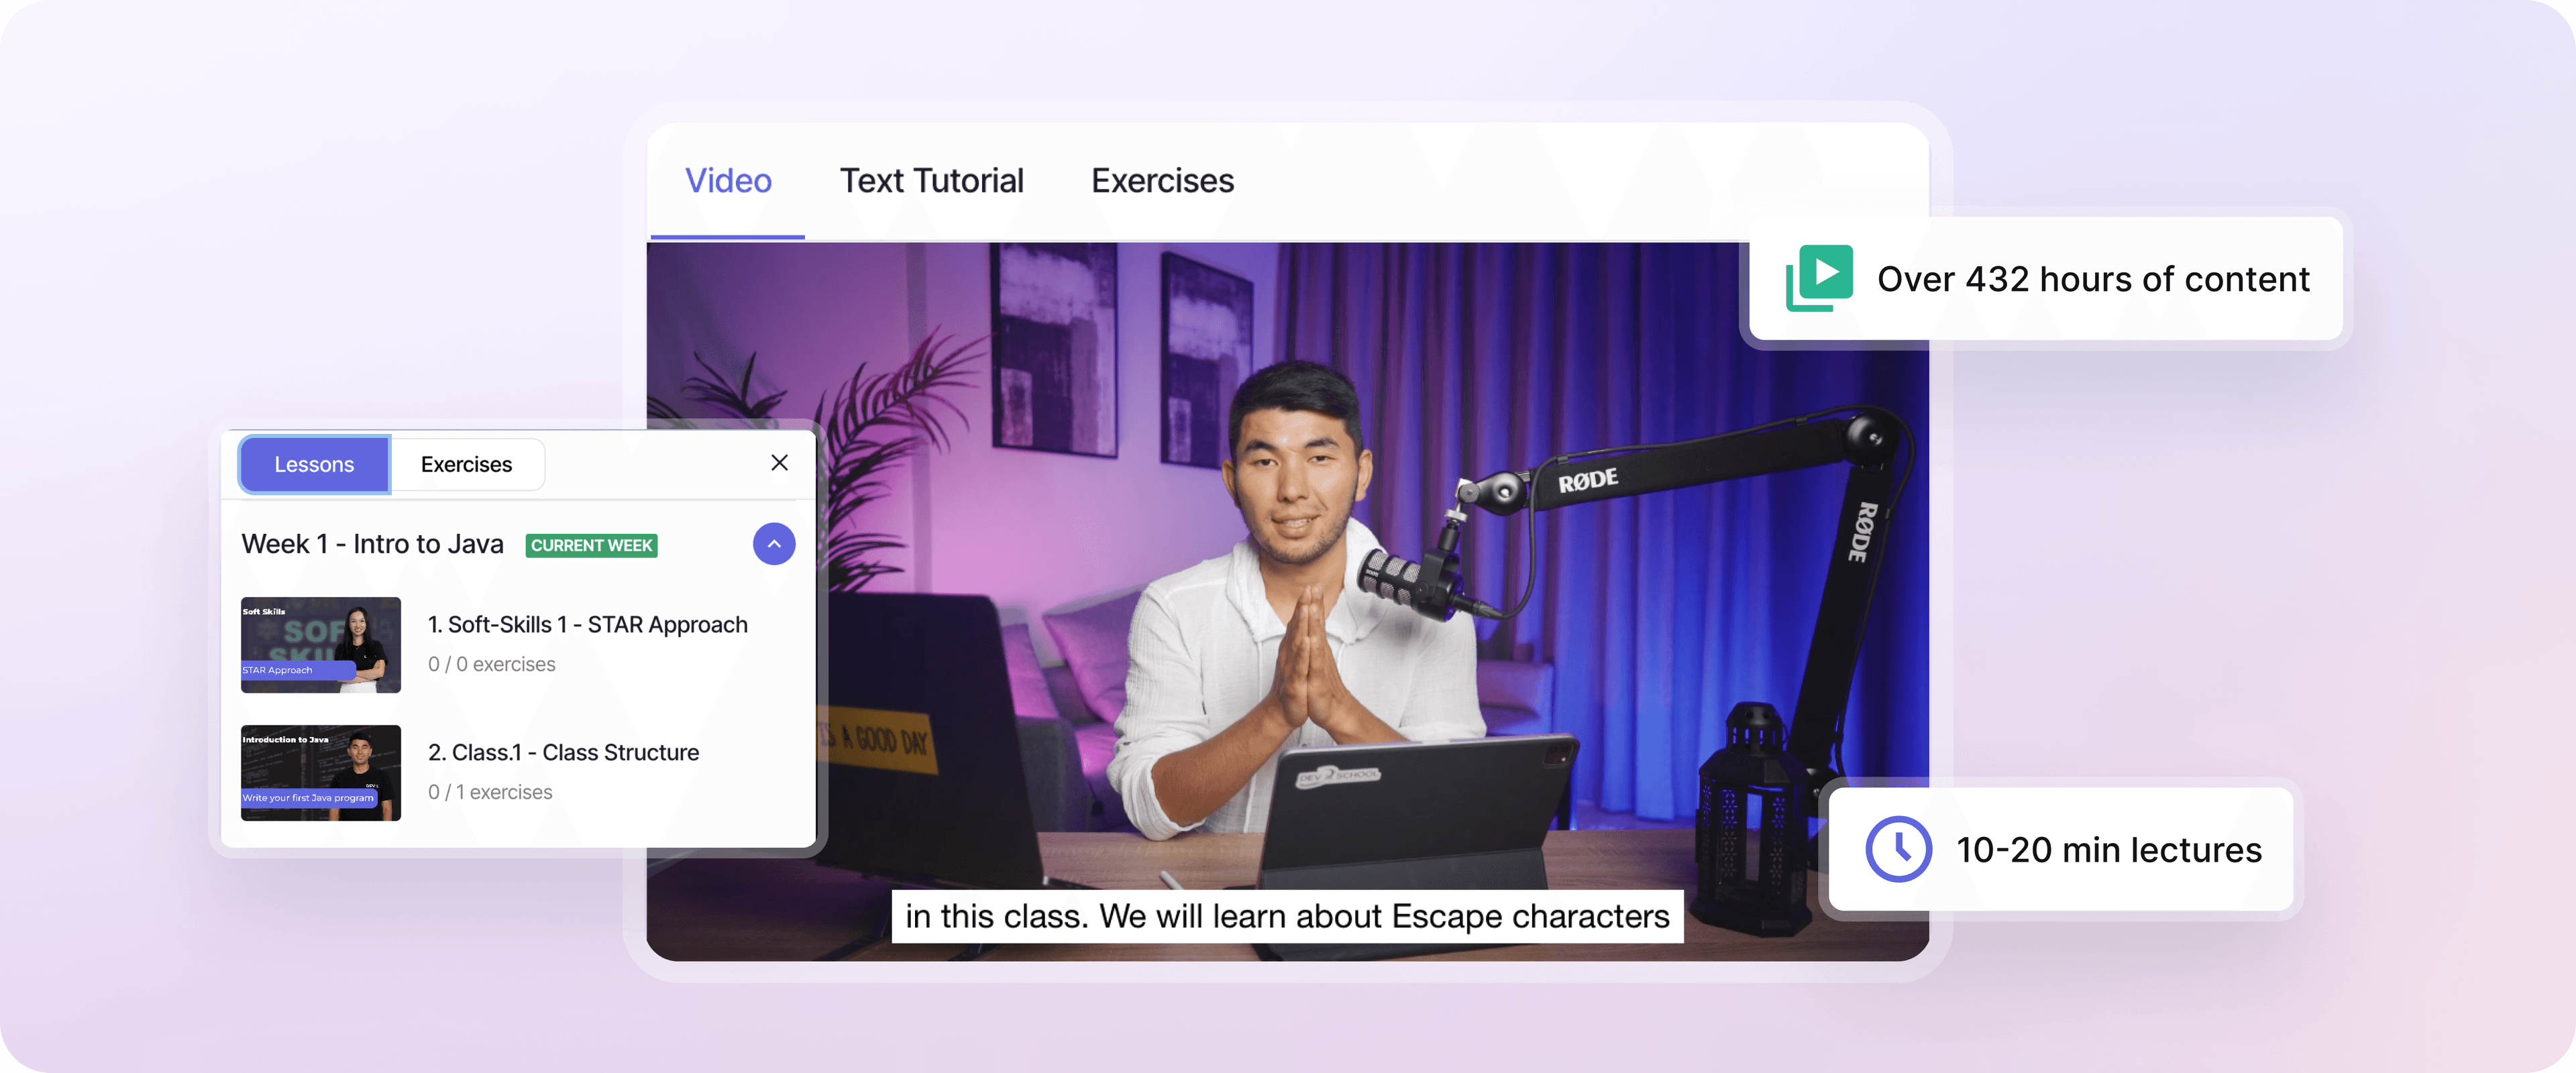Select the Lessons toggle button

(x=314, y=464)
